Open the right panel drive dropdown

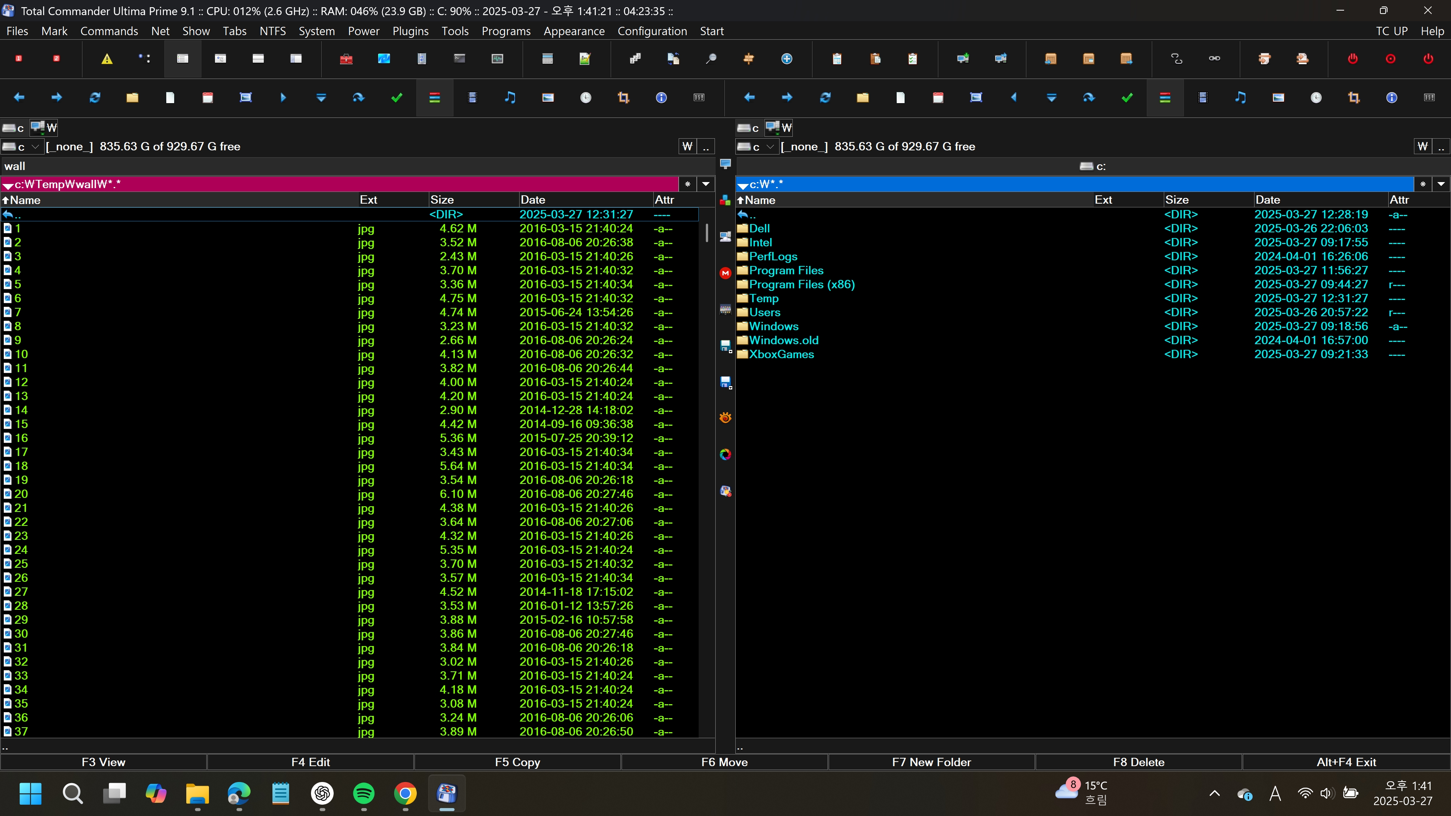point(770,147)
